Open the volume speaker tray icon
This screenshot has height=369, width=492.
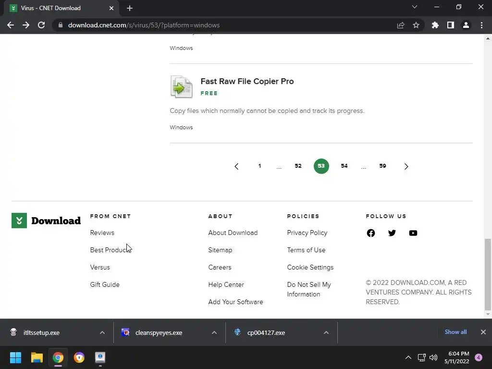pyautogui.click(x=433, y=357)
